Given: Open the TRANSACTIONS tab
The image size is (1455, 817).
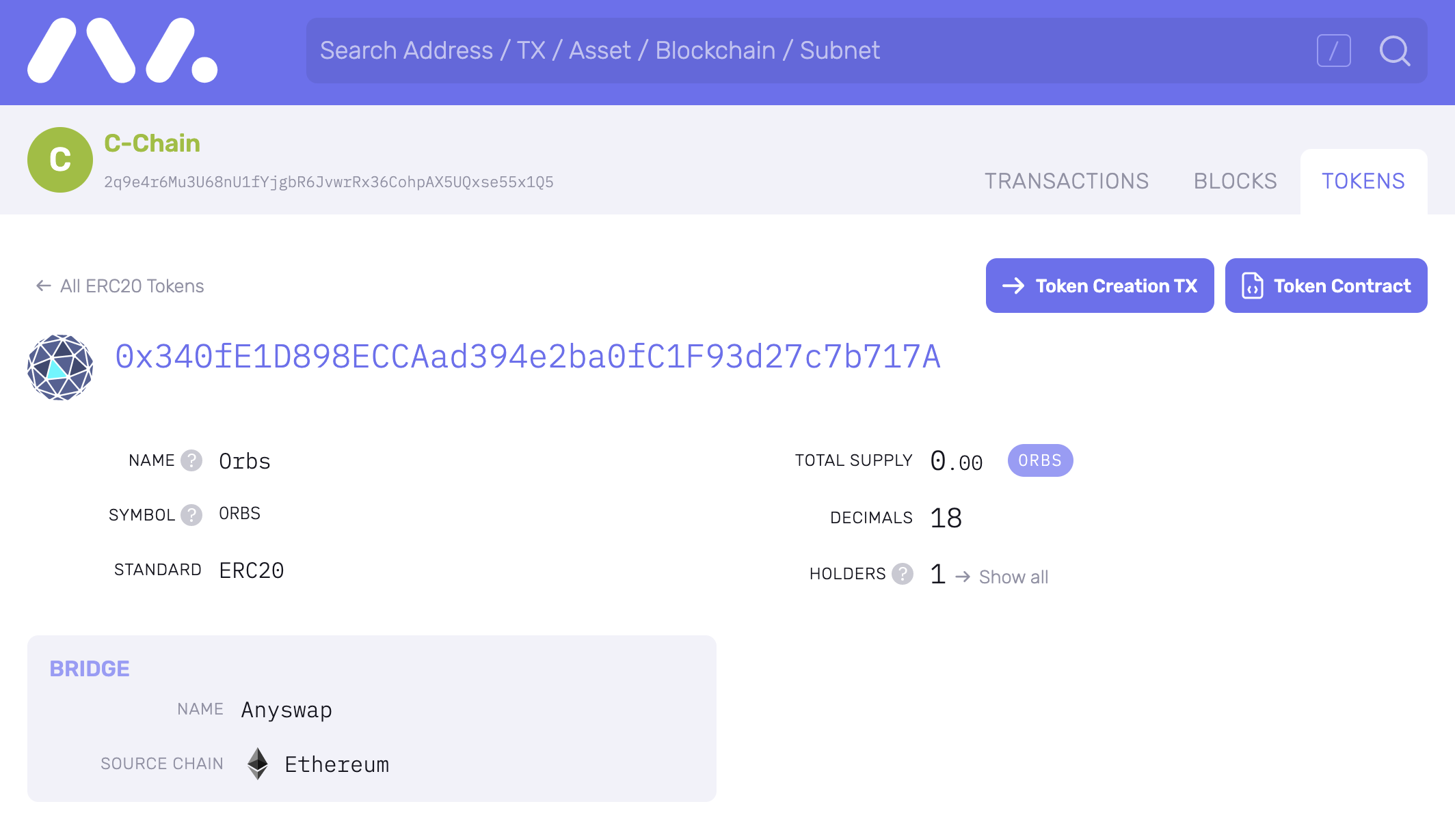Looking at the screenshot, I should coord(1067,182).
